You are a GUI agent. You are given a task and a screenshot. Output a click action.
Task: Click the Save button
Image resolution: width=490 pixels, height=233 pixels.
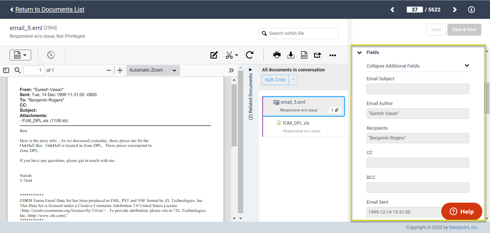point(436,30)
